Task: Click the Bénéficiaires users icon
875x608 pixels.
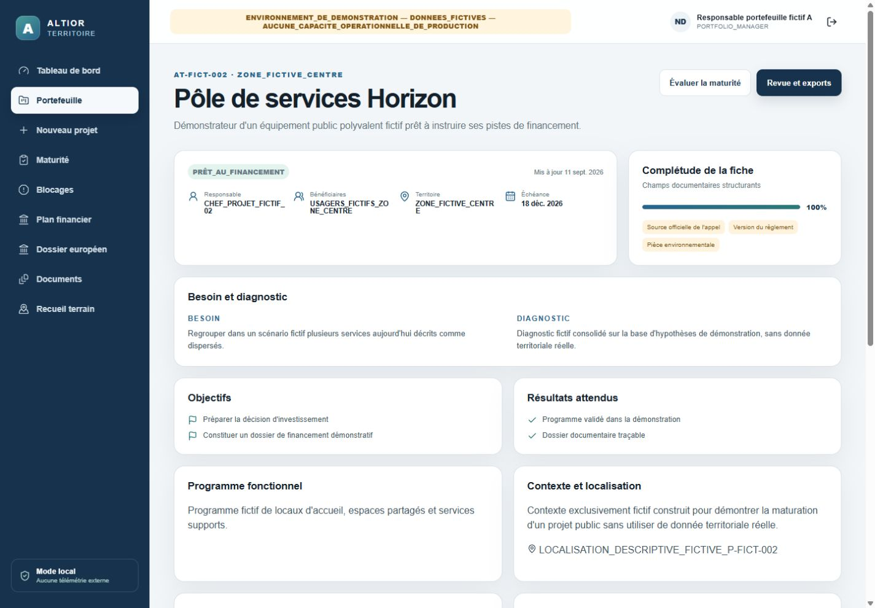Action: tap(299, 197)
